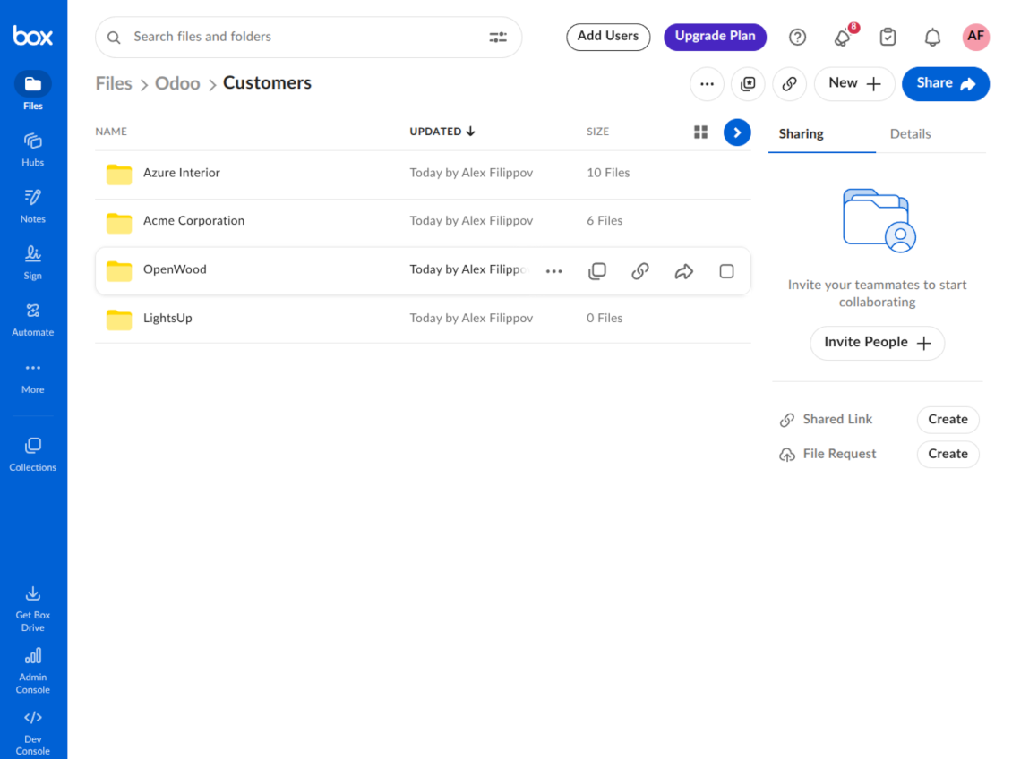Switch to the Details tab
This screenshot has width=1012, height=759.
(910, 134)
